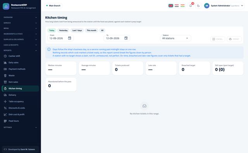The width and height of the screenshot is (248, 153).
Task: Select the Yesterday range chip
Action: tap(63, 31)
